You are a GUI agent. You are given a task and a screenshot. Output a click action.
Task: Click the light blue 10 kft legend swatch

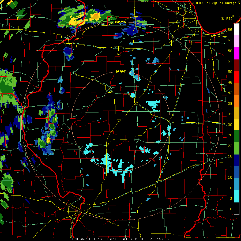(x=236, y=184)
